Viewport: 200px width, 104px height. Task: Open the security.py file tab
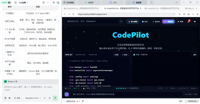(80, 55)
